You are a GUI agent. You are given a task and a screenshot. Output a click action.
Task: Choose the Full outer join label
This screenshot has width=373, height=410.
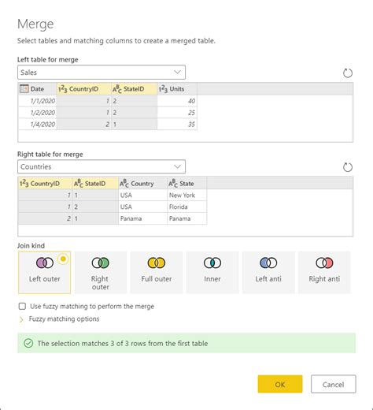pos(157,279)
